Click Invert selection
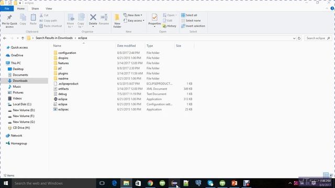335x188 pixels. [193, 26]
